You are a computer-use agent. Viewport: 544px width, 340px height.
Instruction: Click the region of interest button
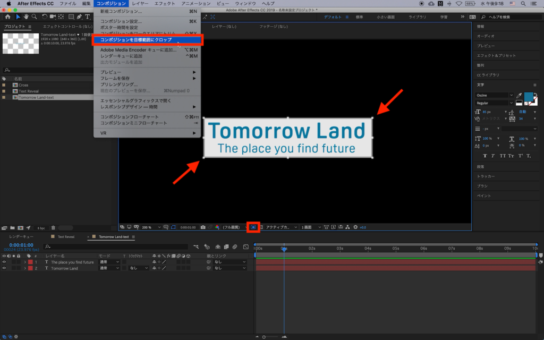(x=253, y=227)
